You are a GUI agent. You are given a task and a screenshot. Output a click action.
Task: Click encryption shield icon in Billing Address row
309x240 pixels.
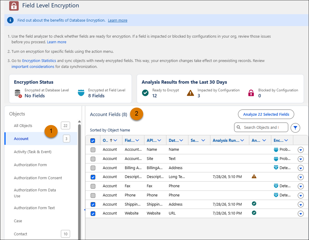click(276, 168)
